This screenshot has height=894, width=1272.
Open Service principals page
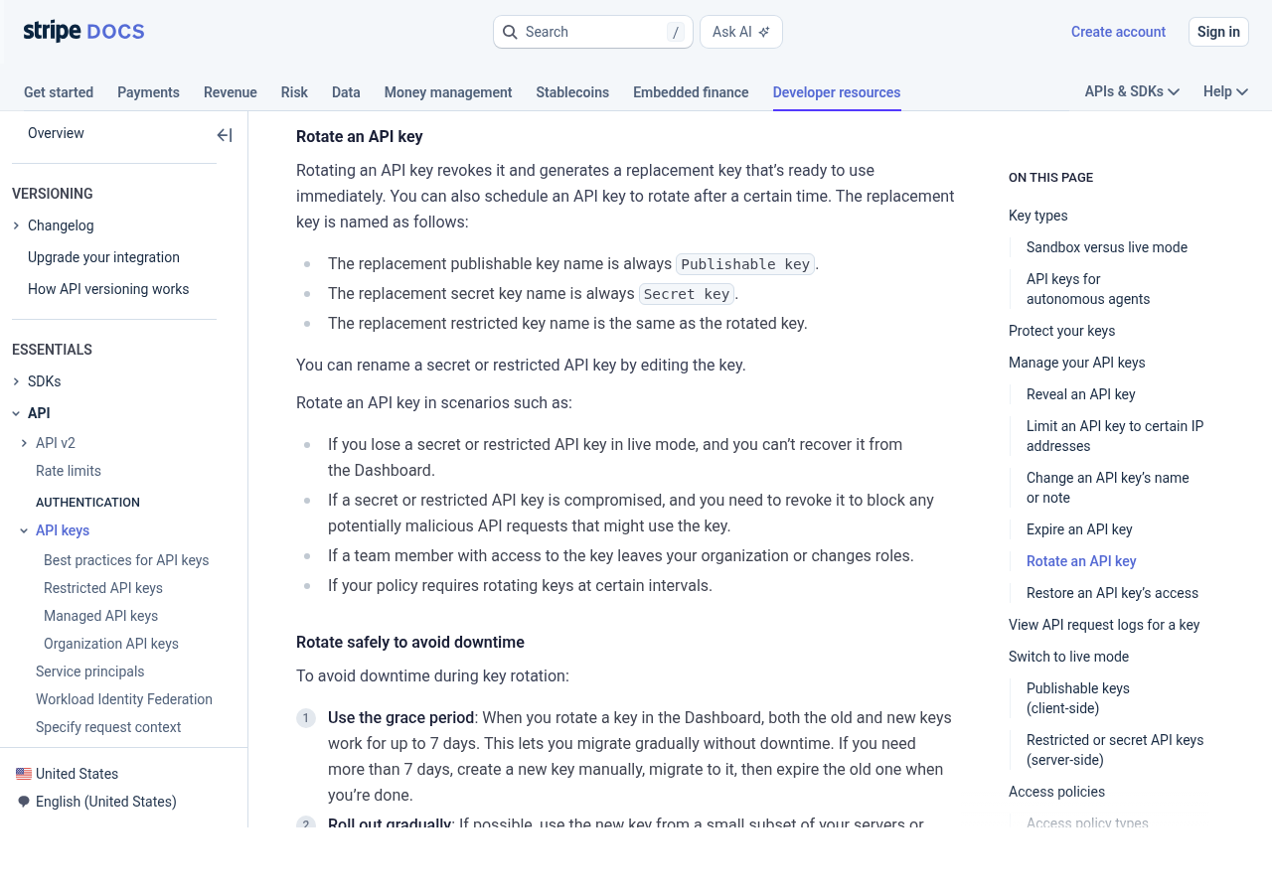[90, 671]
